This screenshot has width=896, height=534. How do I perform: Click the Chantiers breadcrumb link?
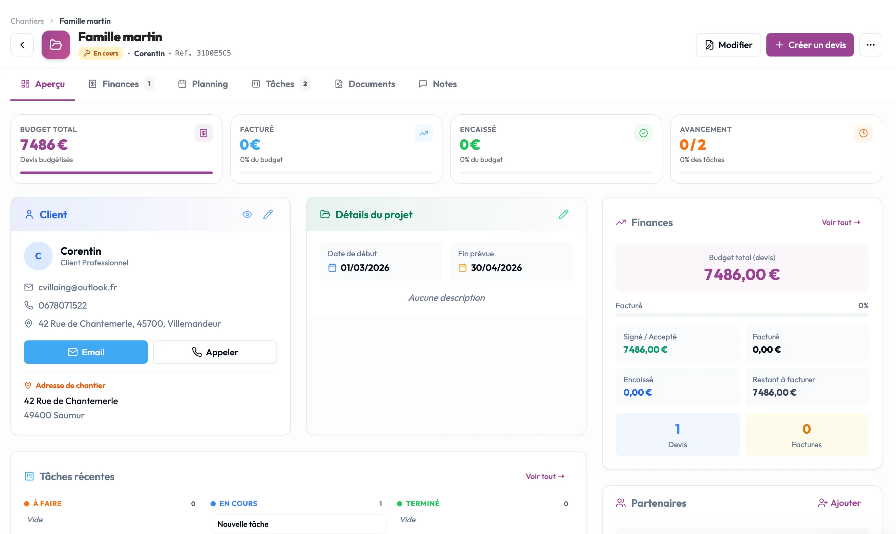point(27,21)
